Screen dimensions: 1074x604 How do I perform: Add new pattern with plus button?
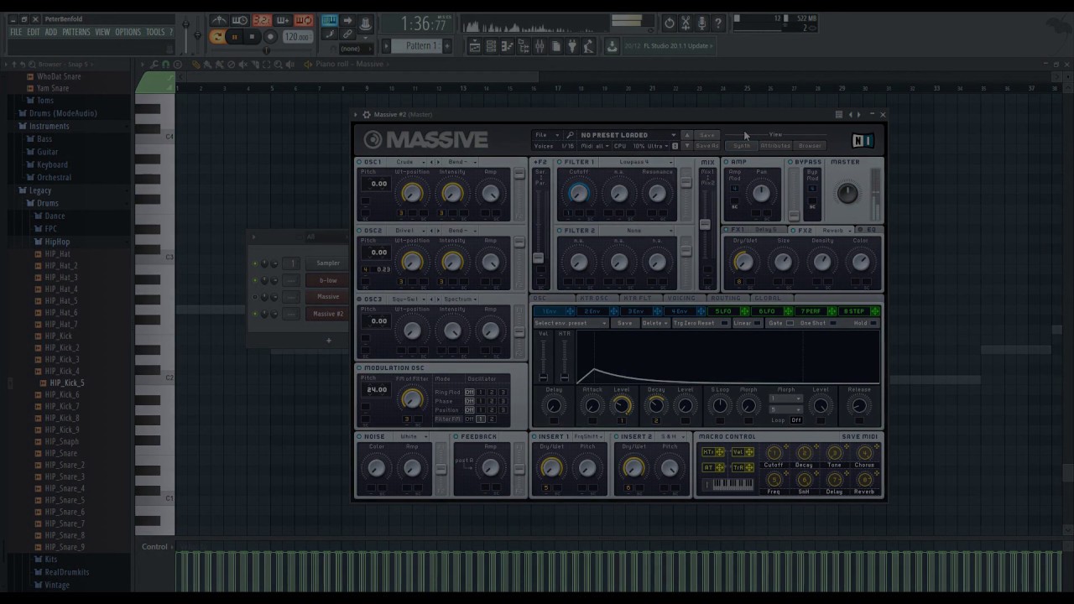click(x=447, y=46)
